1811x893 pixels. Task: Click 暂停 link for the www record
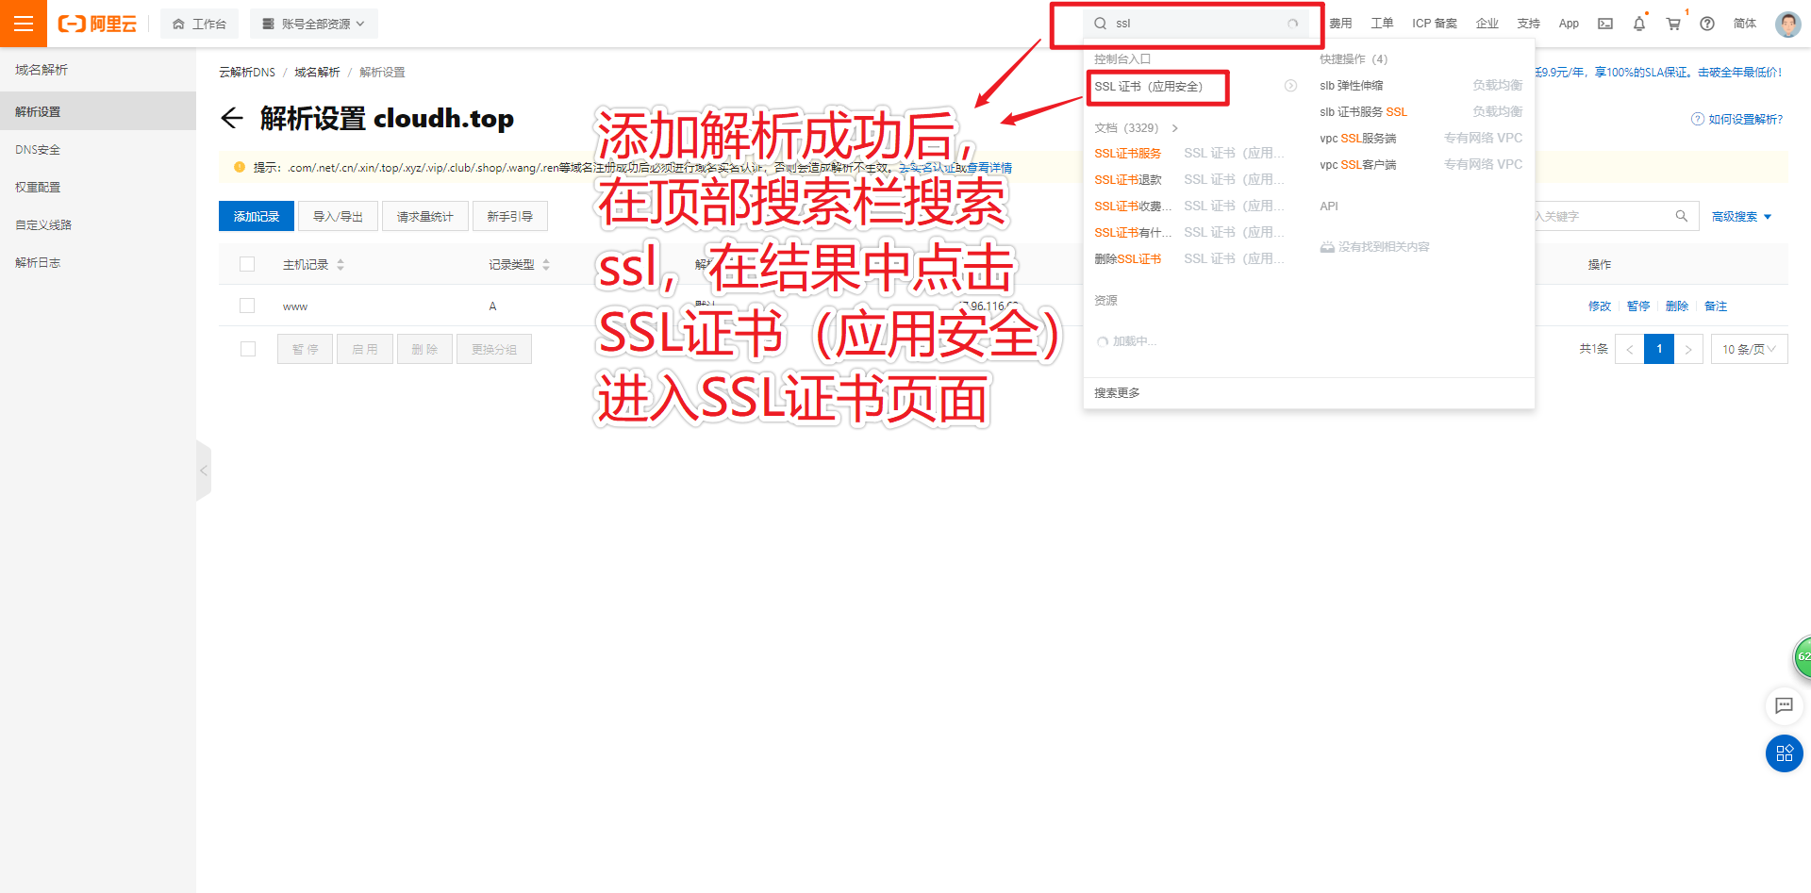point(1638,306)
